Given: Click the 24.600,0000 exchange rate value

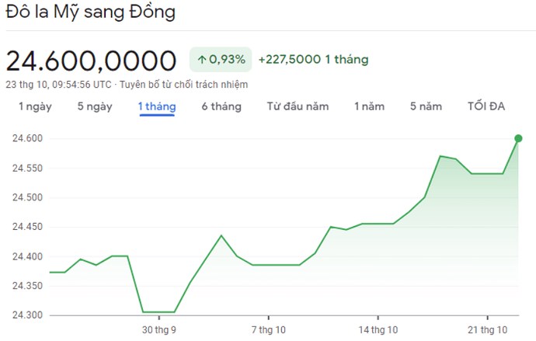Looking at the screenshot, I should point(91,61).
